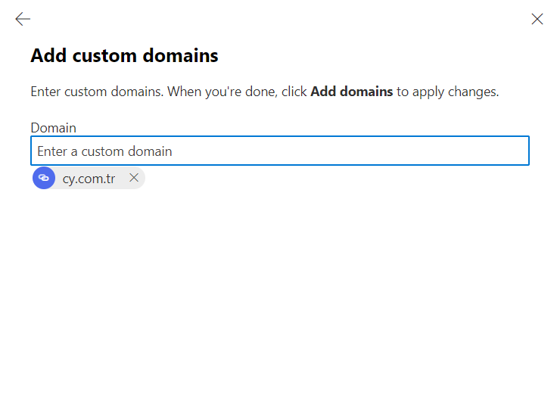The width and height of the screenshot is (560, 417).
Task: Click the "Domain" field label
Action: [53, 128]
